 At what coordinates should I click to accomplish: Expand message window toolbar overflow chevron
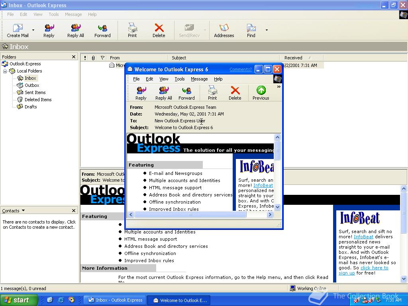[x=279, y=86]
